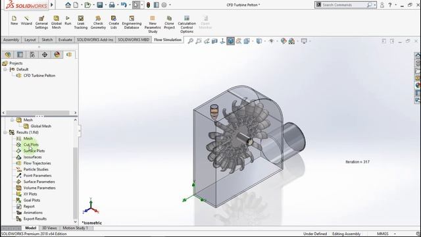Viewport: 421px width, 237px height.
Task: Open the Flow Simulation analysis tree tab
Action: tap(69, 55)
